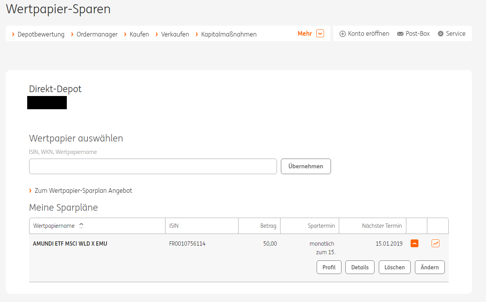Click the Übernehmen button
This screenshot has width=486, height=302.
point(306,166)
